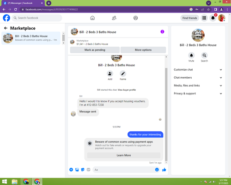Open the Marketplace listing $1,341 link

(x=92, y=44)
